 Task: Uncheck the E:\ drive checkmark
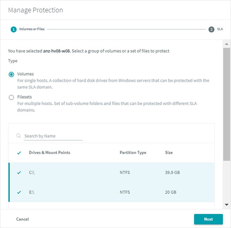click(x=19, y=192)
